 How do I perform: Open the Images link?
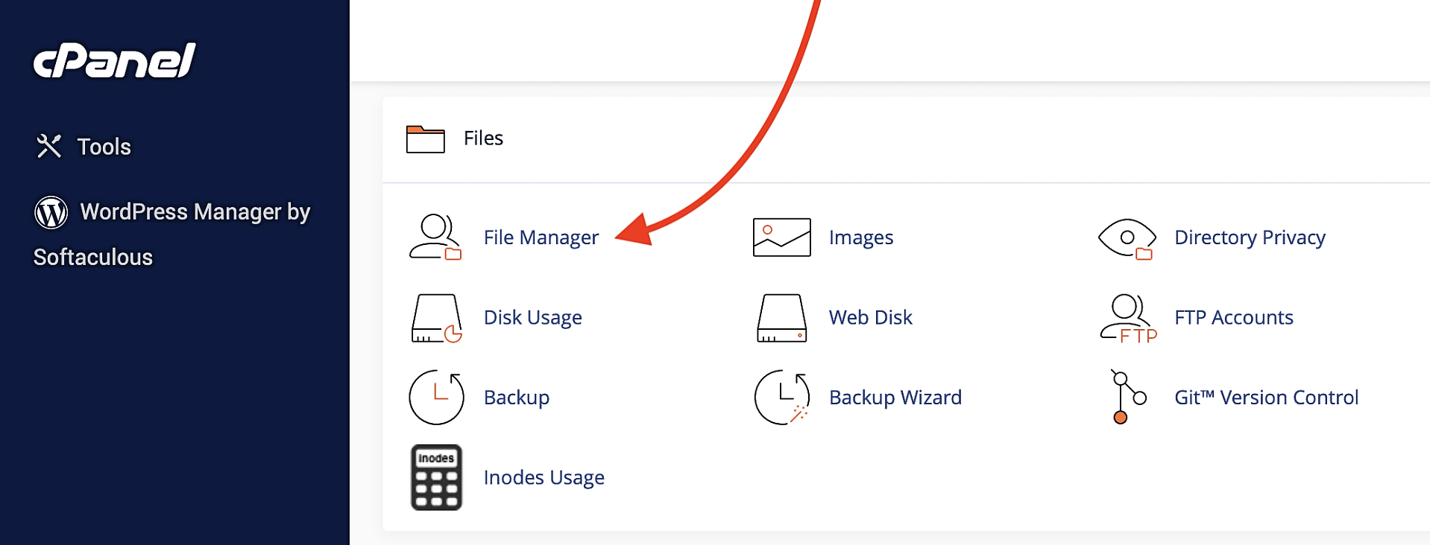coord(861,238)
